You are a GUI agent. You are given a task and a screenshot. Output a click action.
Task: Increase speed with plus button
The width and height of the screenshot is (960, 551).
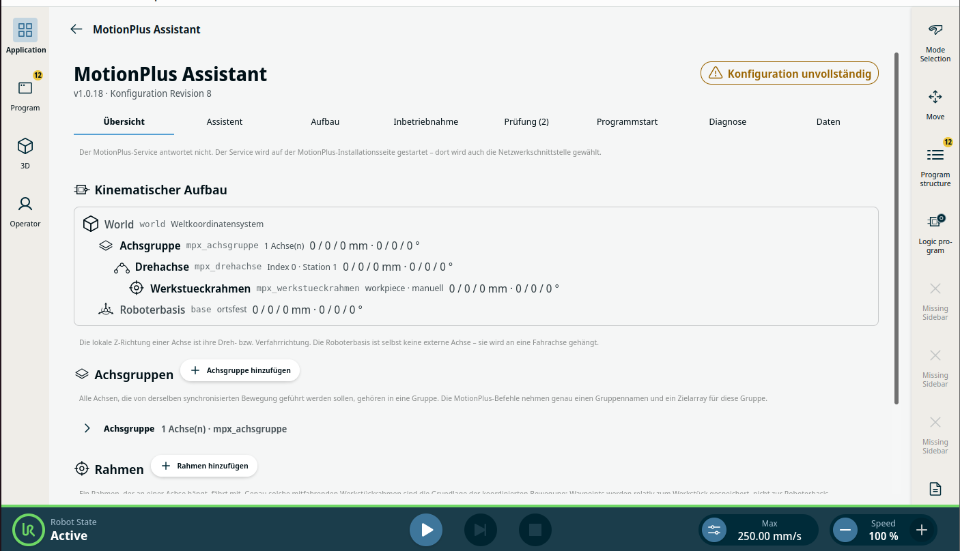[922, 530]
